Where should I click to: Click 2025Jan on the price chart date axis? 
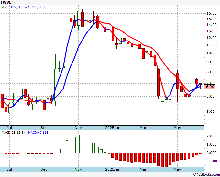[113, 128]
